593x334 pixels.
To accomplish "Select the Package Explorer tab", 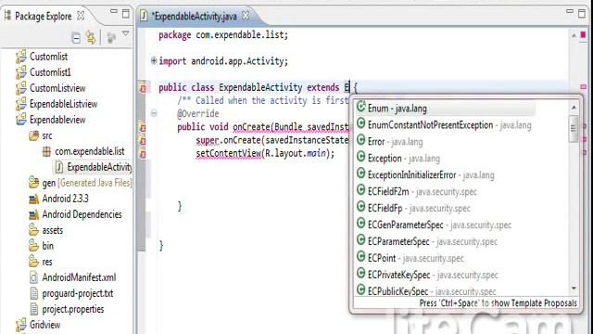I will pos(44,16).
